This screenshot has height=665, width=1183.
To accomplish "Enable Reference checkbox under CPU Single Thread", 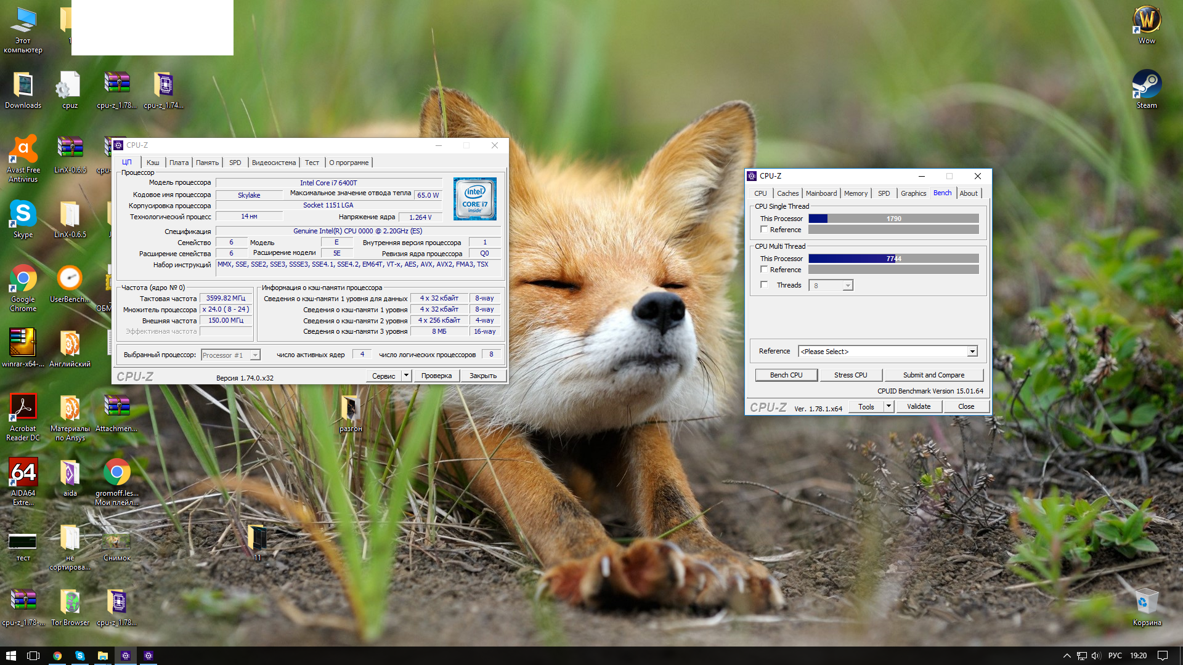I will point(764,230).
